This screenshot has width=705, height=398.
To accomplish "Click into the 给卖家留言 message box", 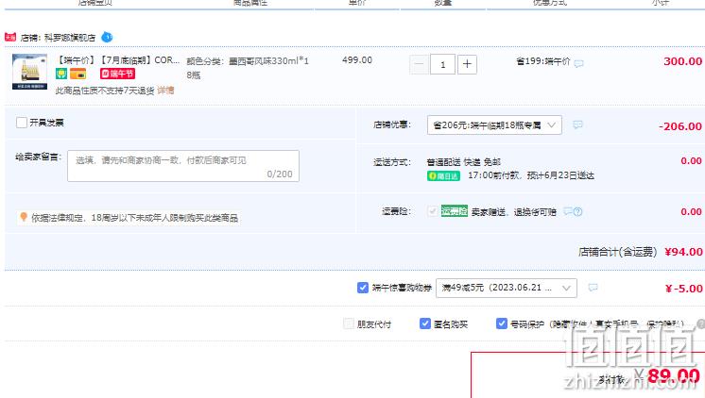I will click(x=183, y=166).
